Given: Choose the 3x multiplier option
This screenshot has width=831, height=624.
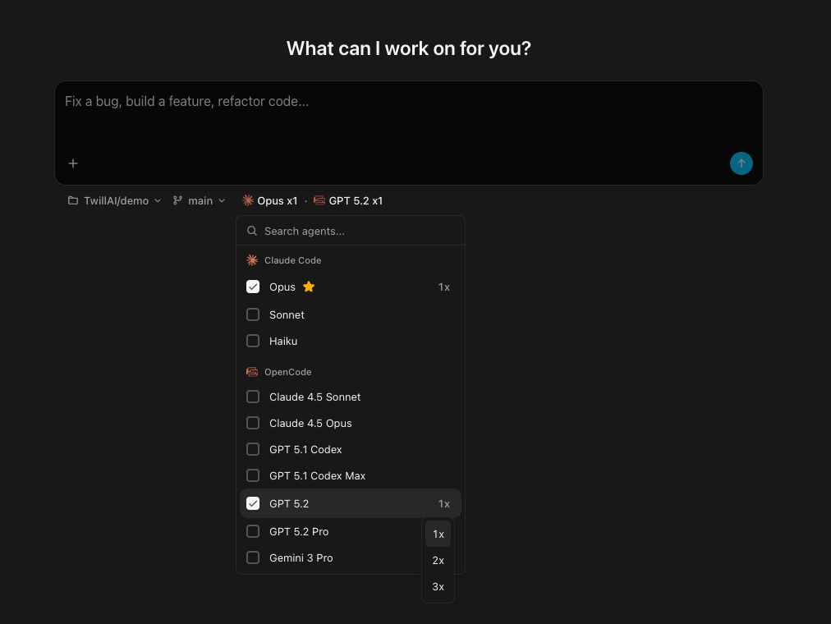Looking at the screenshot, I should pyautogui.click(x=438, y=586).
